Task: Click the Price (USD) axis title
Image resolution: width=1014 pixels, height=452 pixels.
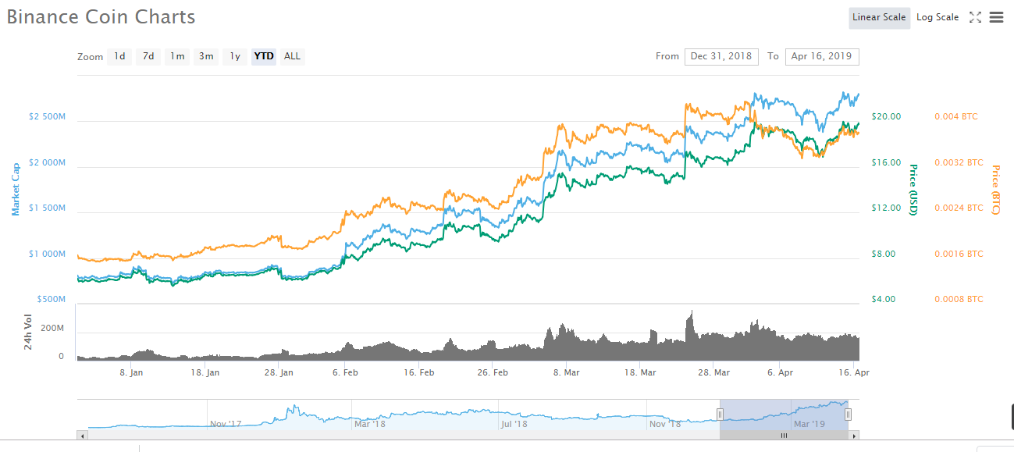Action: point(913,190)
